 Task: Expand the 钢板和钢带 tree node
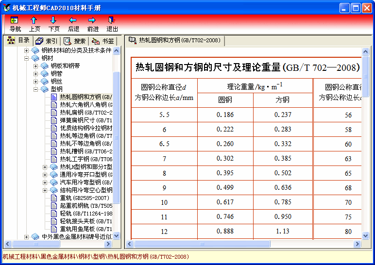(36, 66)
